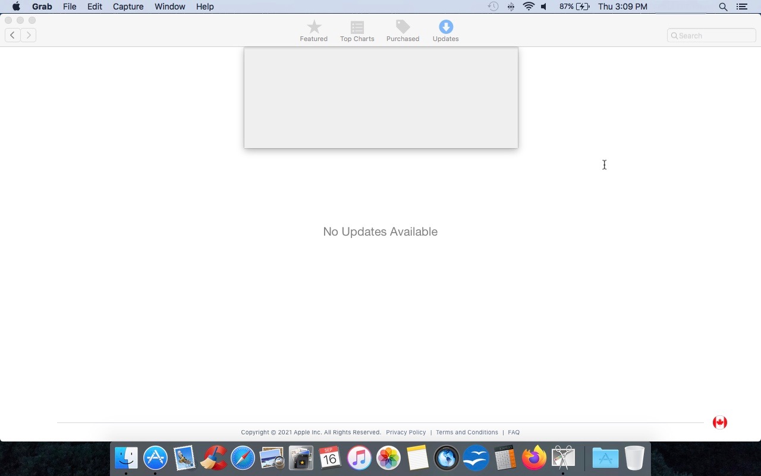The image size is (761, 476).
Task: Open Calculator from the Dock
Action: click(x=505, y=458)
